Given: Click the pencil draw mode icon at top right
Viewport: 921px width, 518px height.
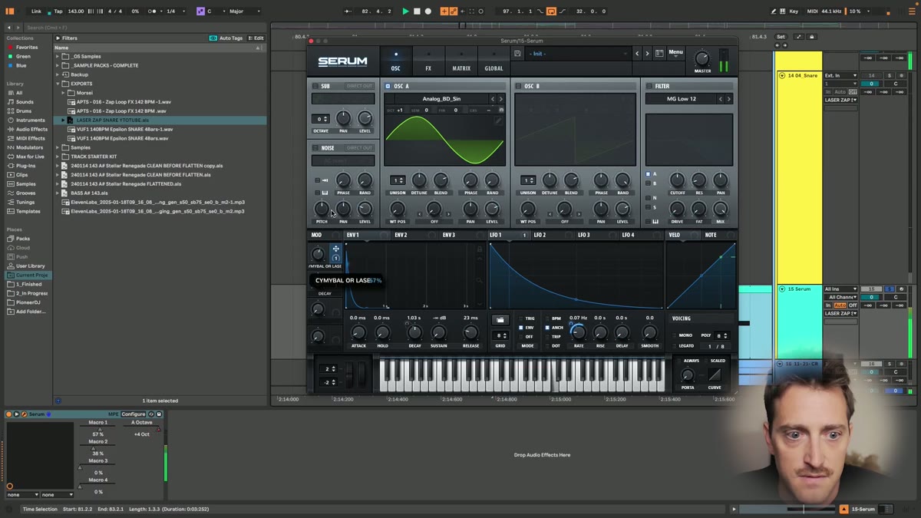Looking at the screenshot, I should [774, 12].
